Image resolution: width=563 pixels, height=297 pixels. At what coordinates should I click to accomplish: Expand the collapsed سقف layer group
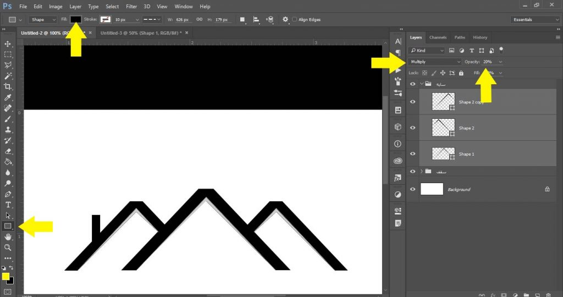click(421, 172)
